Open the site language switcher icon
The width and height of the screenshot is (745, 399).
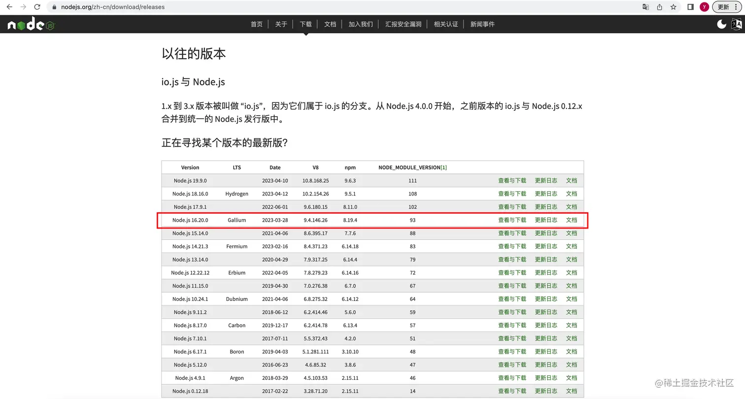[736, 24]
